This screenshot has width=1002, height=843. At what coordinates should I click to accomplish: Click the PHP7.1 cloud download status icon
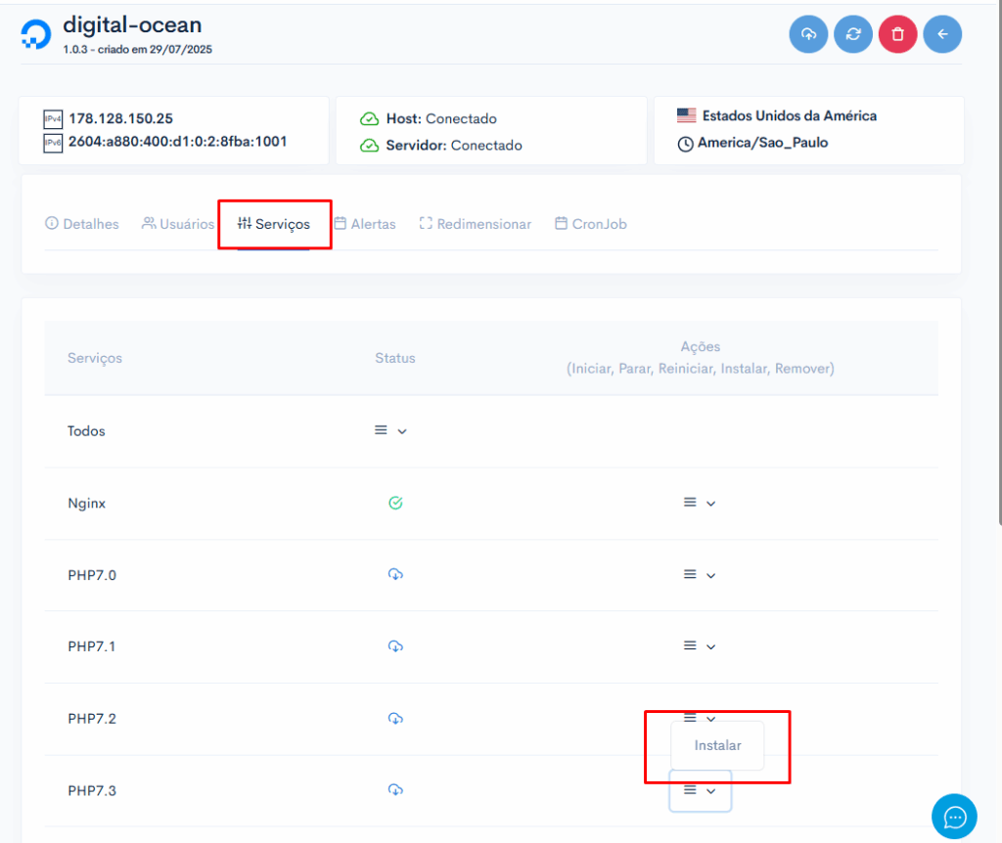(x=395, y=646)
